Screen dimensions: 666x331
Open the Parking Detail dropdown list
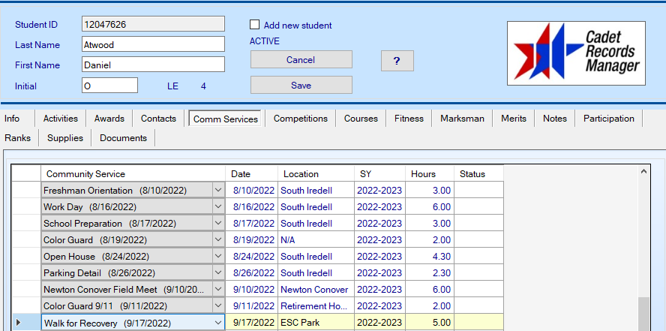pyautogui.click(x=218, y=273)
